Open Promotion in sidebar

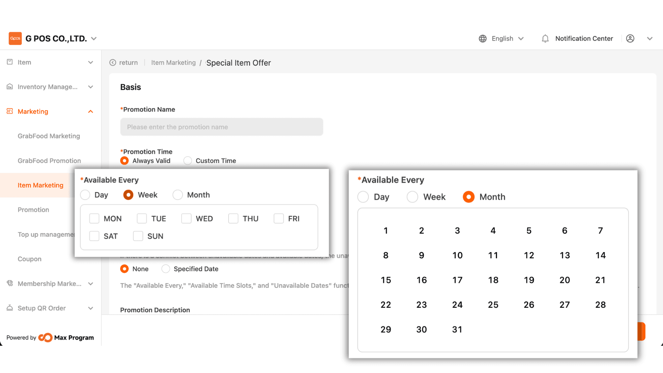coord(33,210)
